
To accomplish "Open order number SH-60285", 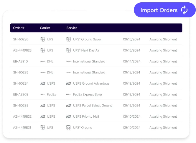I will 21,73.
